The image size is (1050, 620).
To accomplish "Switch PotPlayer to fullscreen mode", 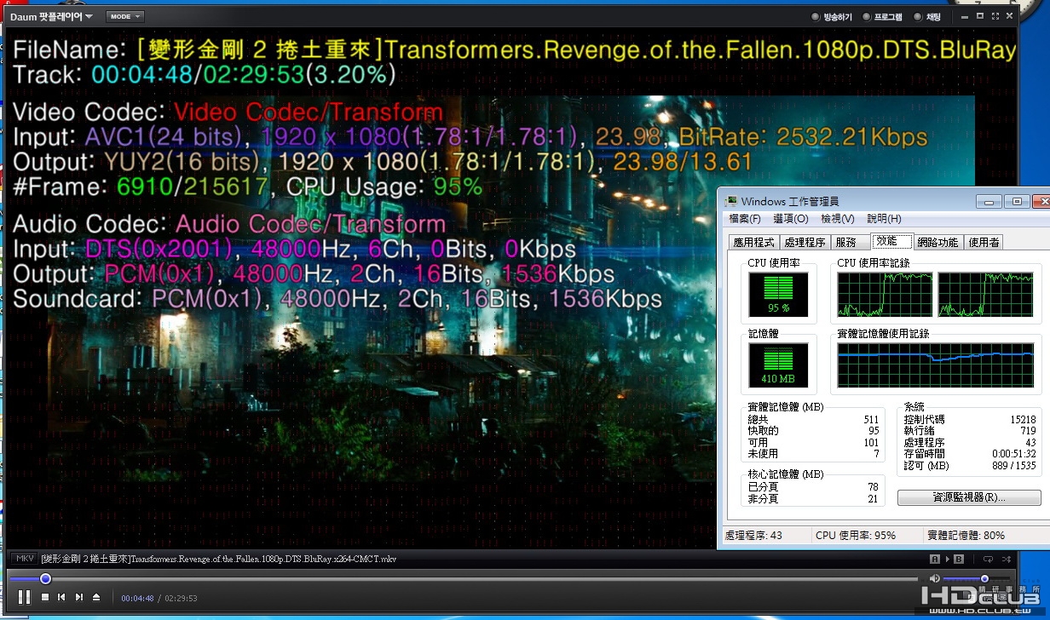I will (995, 16).
